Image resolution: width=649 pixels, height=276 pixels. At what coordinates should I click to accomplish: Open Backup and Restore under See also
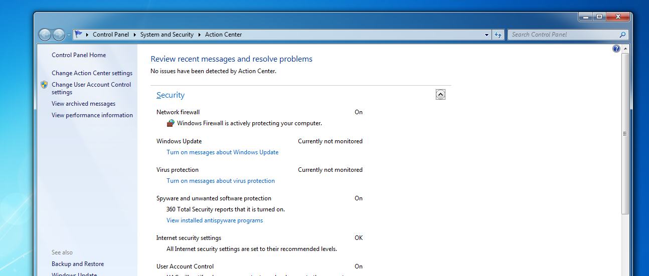tap(78, 264)
